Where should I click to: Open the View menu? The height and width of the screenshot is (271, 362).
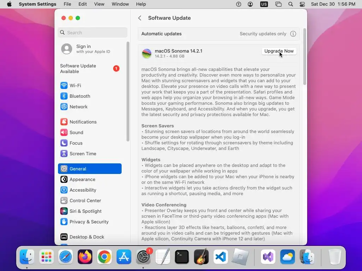[x=99, y=4]
